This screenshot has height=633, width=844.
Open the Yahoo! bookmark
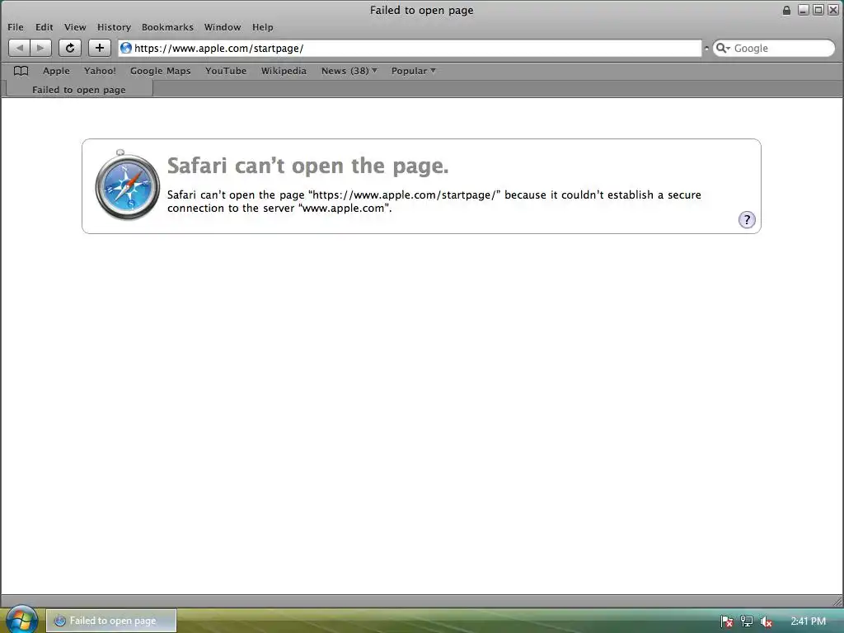(100, 71)
